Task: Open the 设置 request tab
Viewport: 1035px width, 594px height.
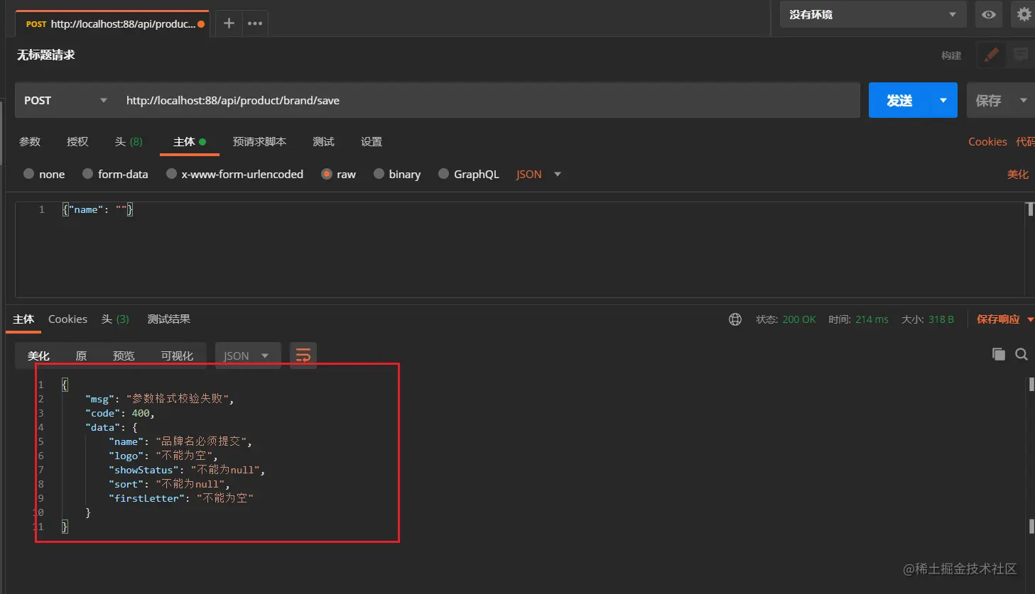Action: [372, 141]
